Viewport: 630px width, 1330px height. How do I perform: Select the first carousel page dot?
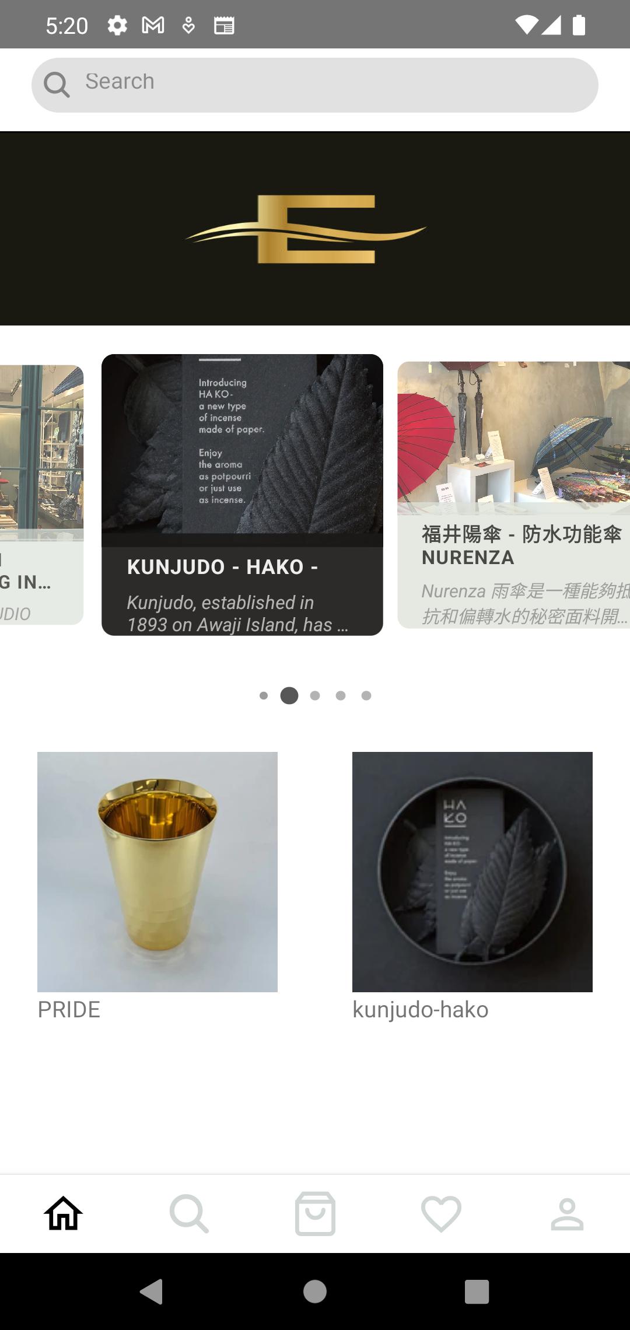coord(264,695)
